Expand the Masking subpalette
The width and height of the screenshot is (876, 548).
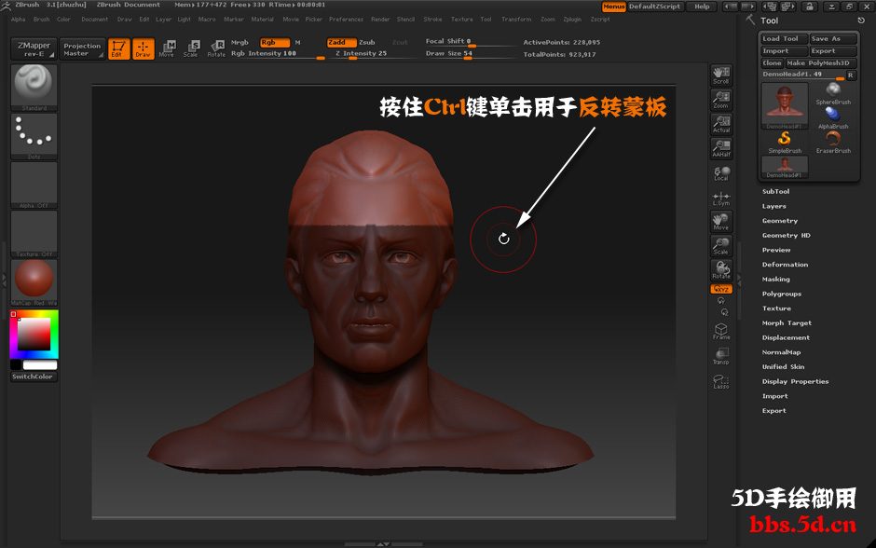pyautogui.click(x=776, y=280)
